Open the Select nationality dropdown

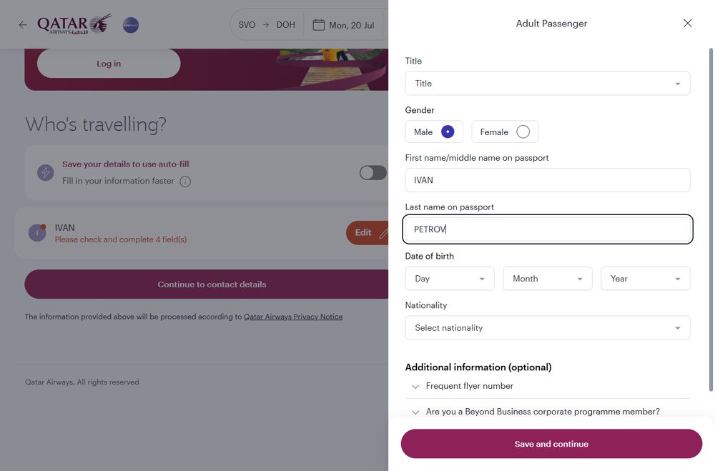(548, 328)
